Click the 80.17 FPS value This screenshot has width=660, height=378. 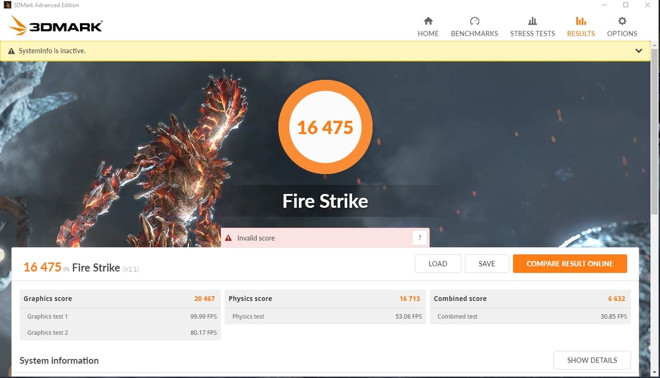pos(204,333)
